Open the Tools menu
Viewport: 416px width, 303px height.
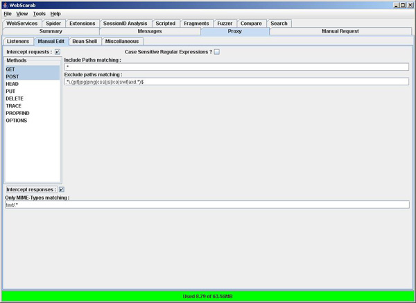point(40,14)
